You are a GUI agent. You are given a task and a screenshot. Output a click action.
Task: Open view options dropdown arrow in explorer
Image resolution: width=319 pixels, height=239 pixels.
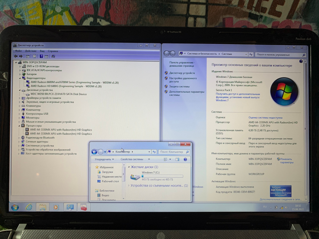[x=170, y=159]
